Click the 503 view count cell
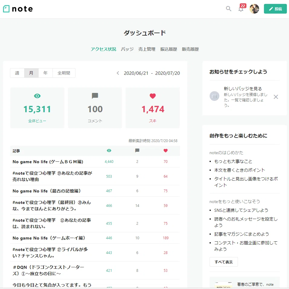The height and width of the screenshot is (289, 289). pos(109,176)
